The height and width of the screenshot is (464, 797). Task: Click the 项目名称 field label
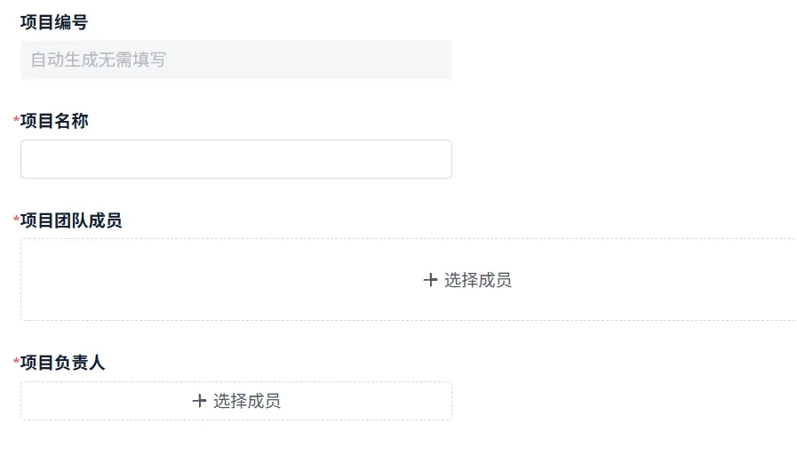(x=54, y=121)
